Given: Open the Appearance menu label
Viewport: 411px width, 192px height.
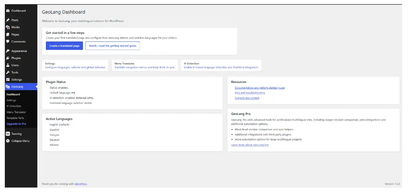Looking at the screenshot, I should [x=19, y=51].
